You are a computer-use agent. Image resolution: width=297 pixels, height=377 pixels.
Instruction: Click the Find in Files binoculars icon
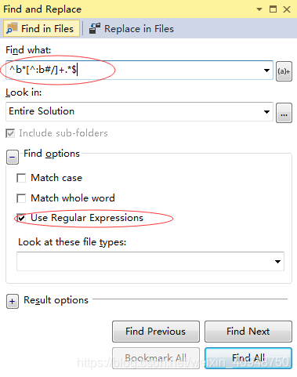pos(12,28)
